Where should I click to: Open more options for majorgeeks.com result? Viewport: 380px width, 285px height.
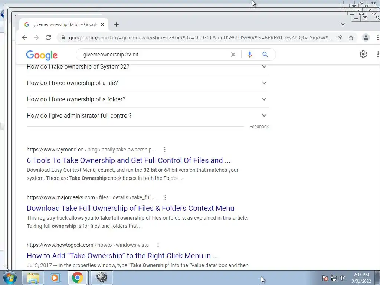coord(165,197)
